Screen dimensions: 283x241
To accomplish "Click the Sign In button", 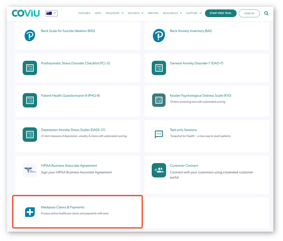I will pos(249,13).
